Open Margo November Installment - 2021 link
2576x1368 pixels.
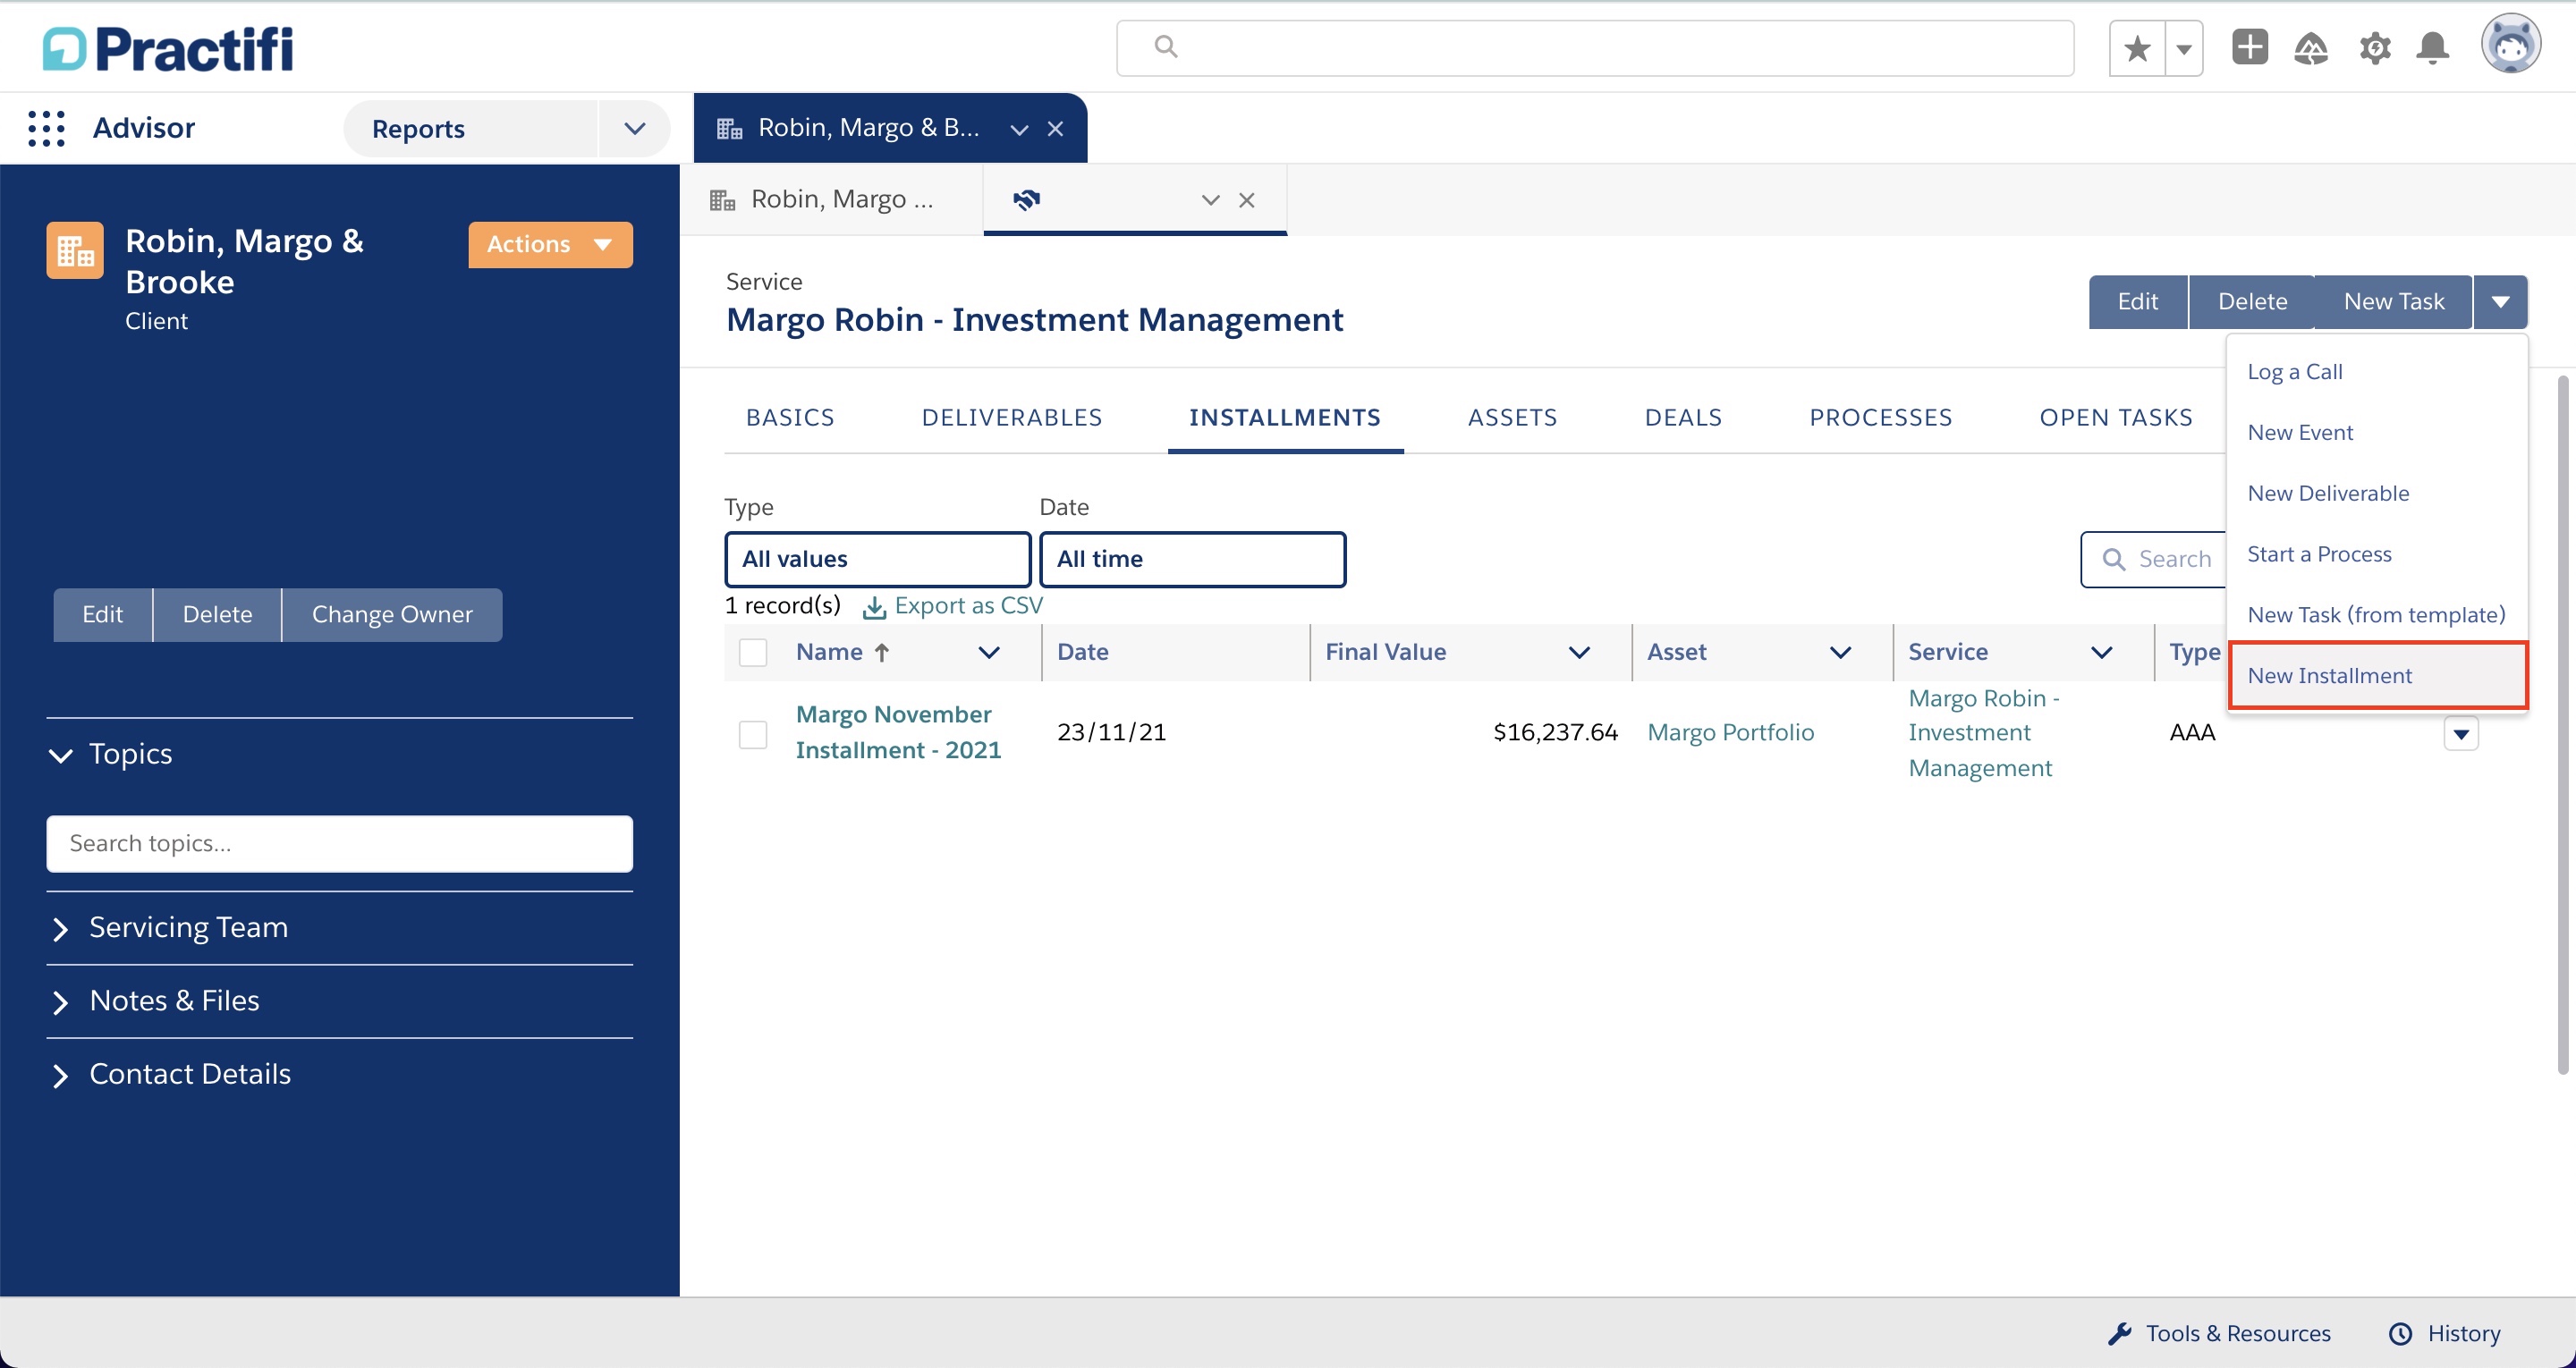[898, 732]
